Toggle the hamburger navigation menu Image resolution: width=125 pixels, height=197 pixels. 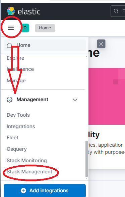(11, 28)
